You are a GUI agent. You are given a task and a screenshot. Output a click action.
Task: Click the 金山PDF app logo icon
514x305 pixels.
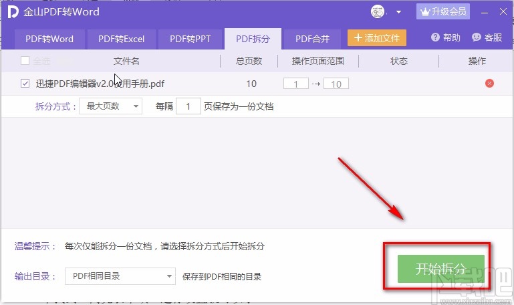[13, 12]
